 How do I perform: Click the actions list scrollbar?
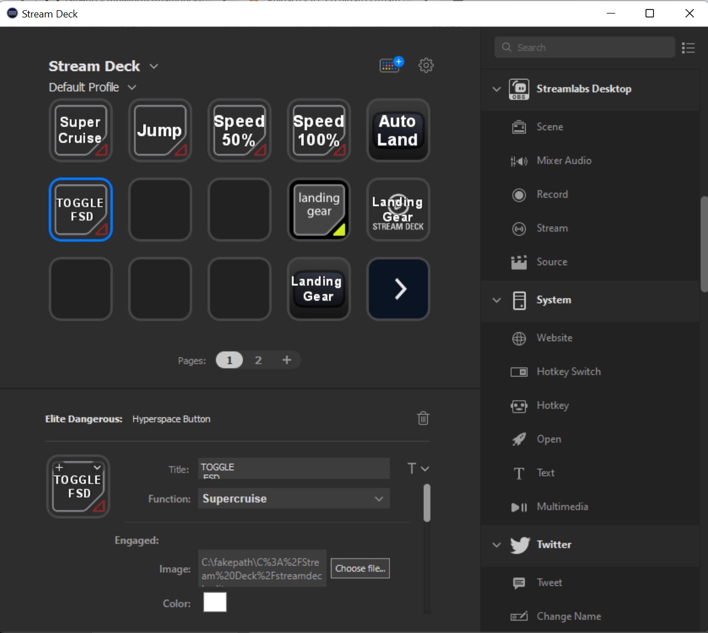pyautogui.click(x=703, y=244)
